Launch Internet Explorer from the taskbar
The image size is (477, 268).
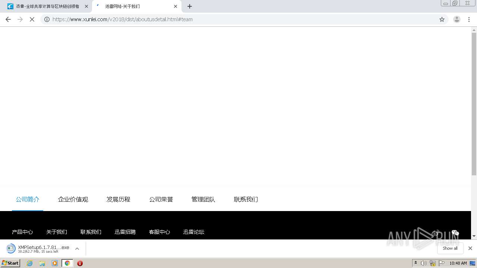pyautogui.click(x=29, y=263)
